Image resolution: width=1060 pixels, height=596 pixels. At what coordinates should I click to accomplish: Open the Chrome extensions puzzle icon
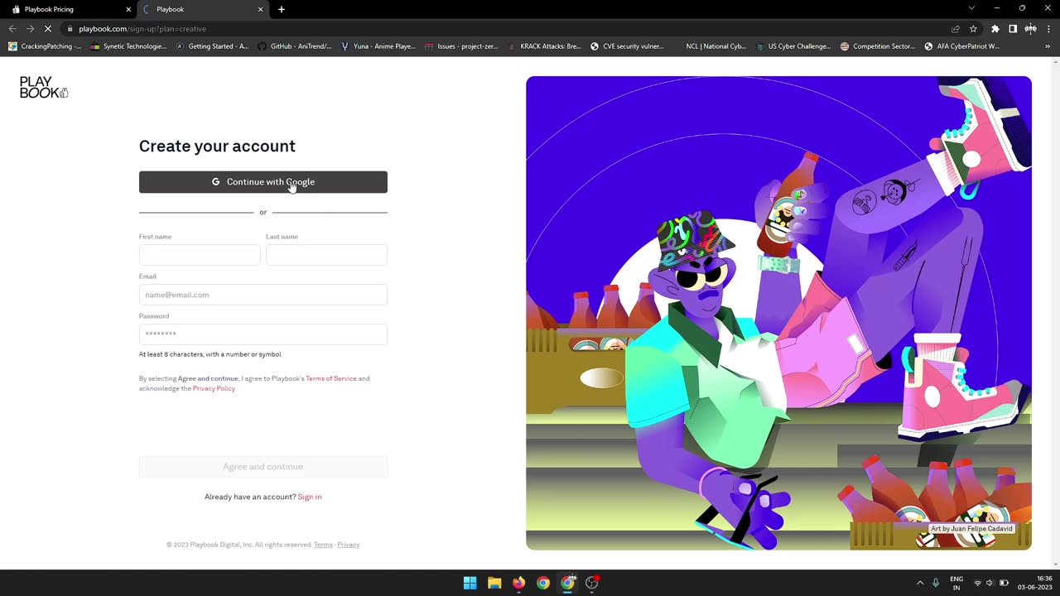click(995, 29)
